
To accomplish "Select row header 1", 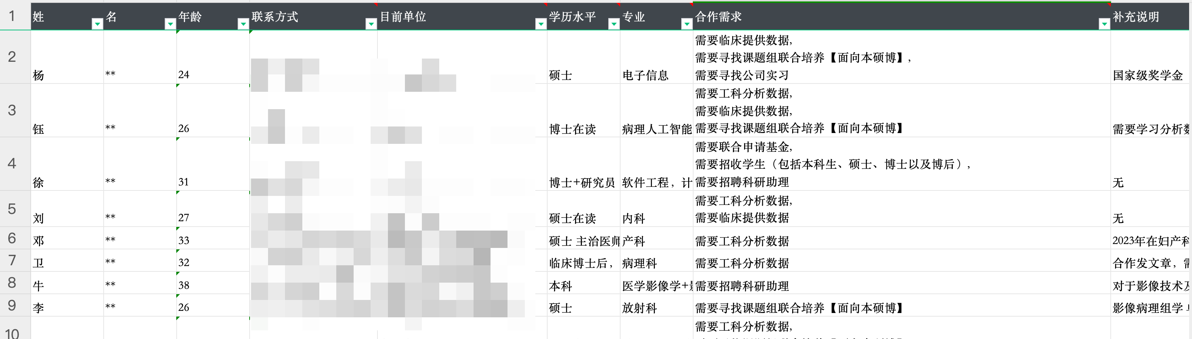I will point(15,17).
